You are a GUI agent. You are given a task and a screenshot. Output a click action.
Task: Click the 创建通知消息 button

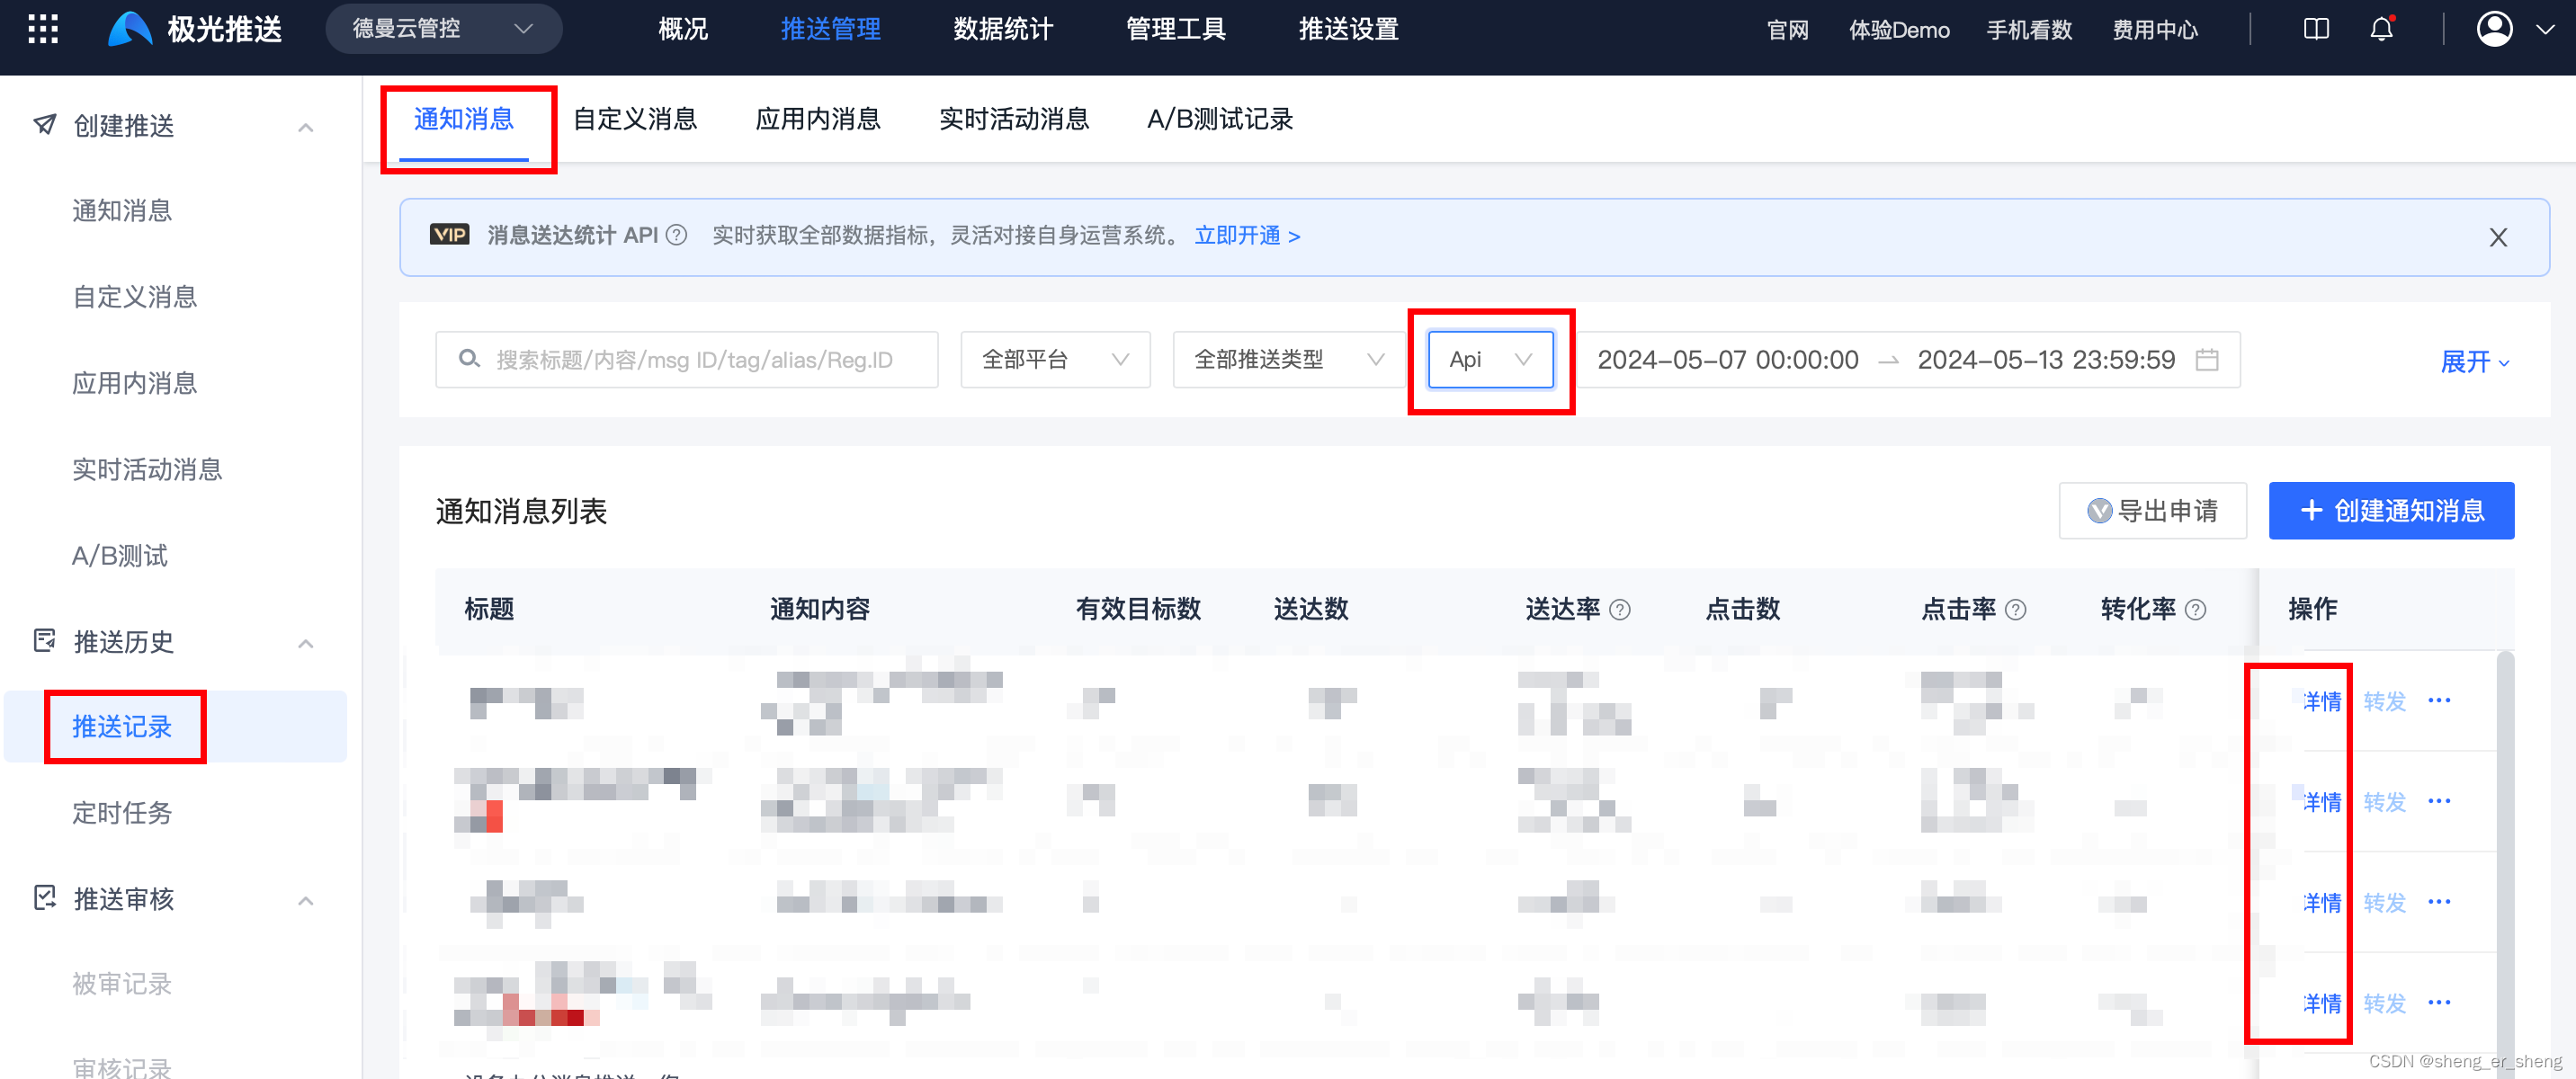2391,512
